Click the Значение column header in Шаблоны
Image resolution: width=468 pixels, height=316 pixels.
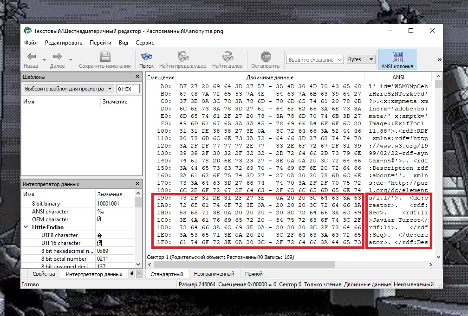(122, 102)
